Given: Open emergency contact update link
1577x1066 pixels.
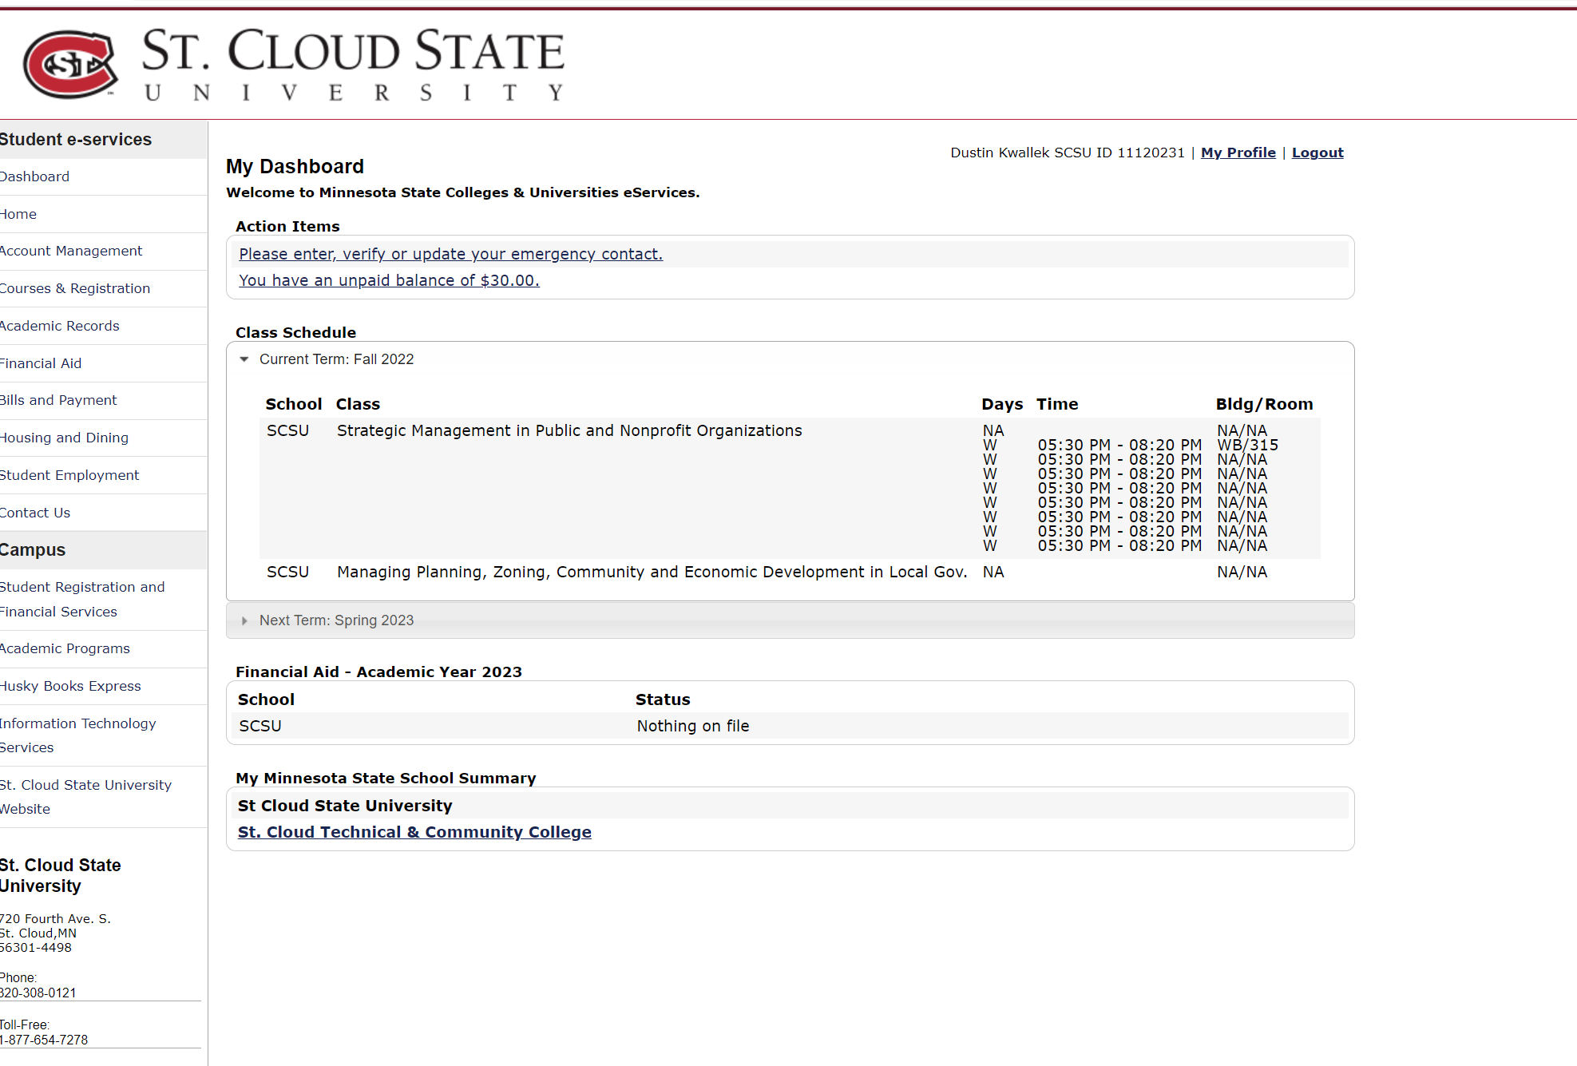Looking at the screenshot, I should pos(450,254).
